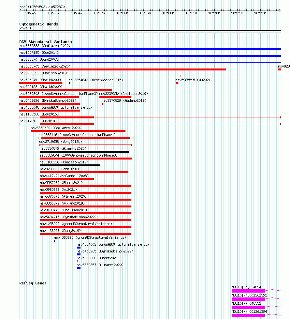This screenshot has width=290, height=319.
Task: Click nsv3170133 (Fu2018) label
Action: 38,121
